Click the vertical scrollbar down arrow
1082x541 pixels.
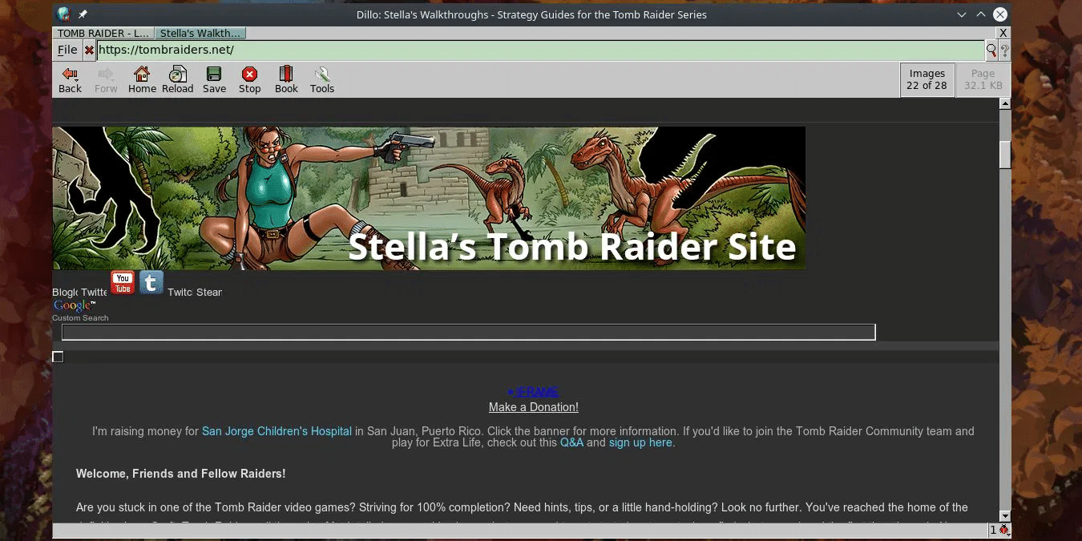[x=1005, y=515]
